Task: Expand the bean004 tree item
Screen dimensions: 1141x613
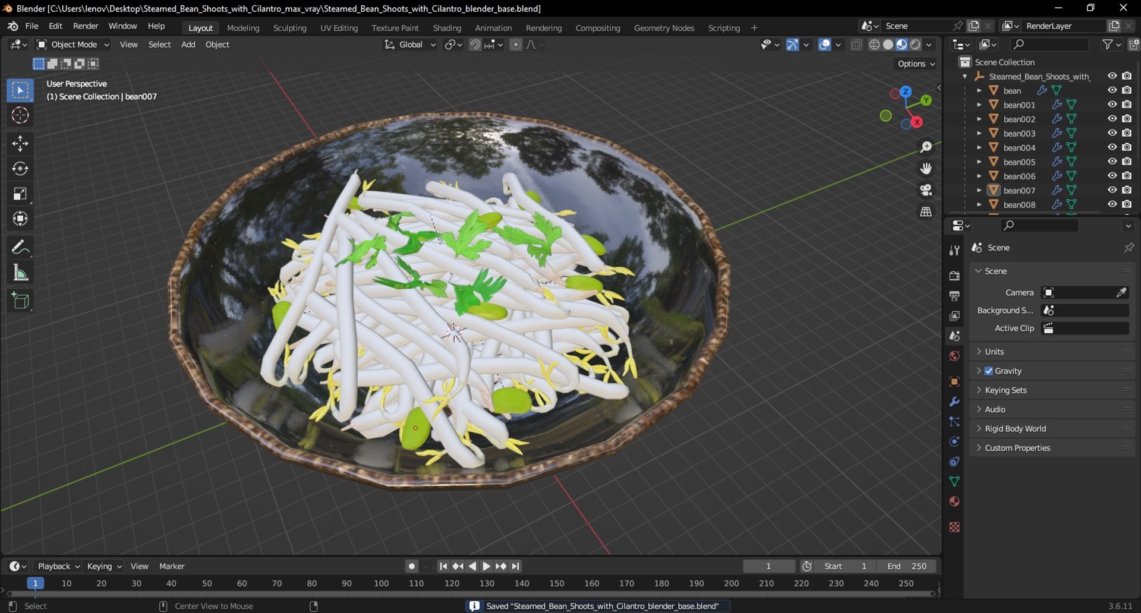Action: pos(979,147)
